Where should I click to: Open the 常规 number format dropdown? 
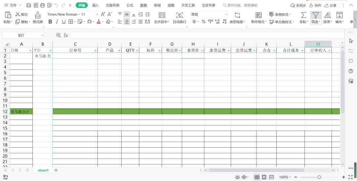[226, 14]
